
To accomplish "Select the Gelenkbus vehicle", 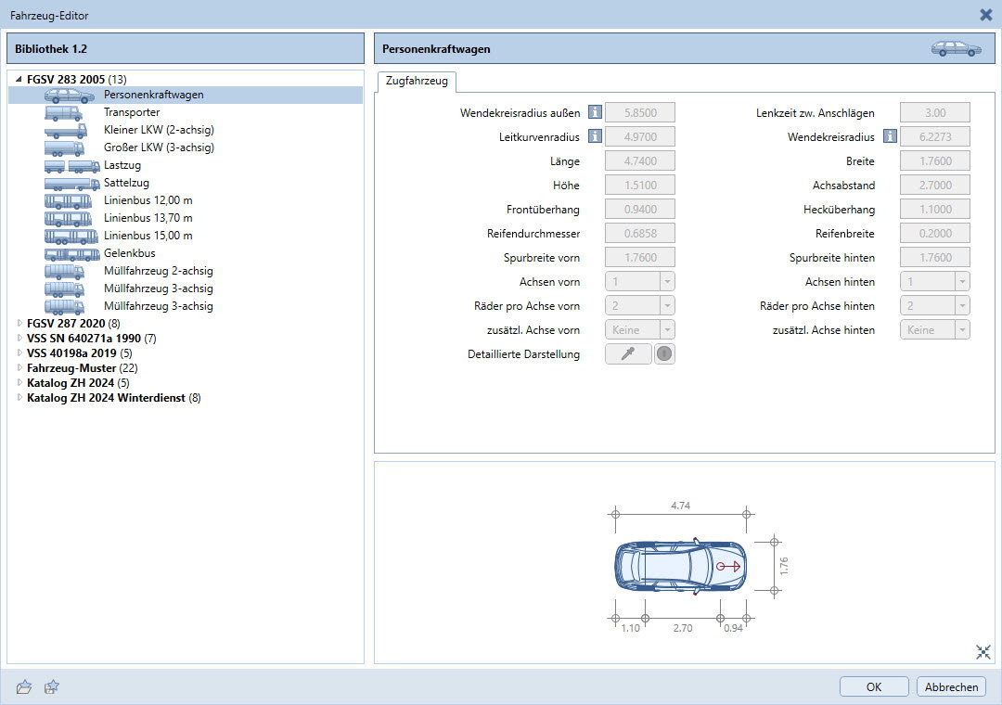I will (x=129, y=253).
